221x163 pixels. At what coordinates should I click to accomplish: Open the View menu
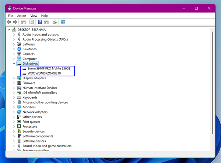[x=34, y=16]
